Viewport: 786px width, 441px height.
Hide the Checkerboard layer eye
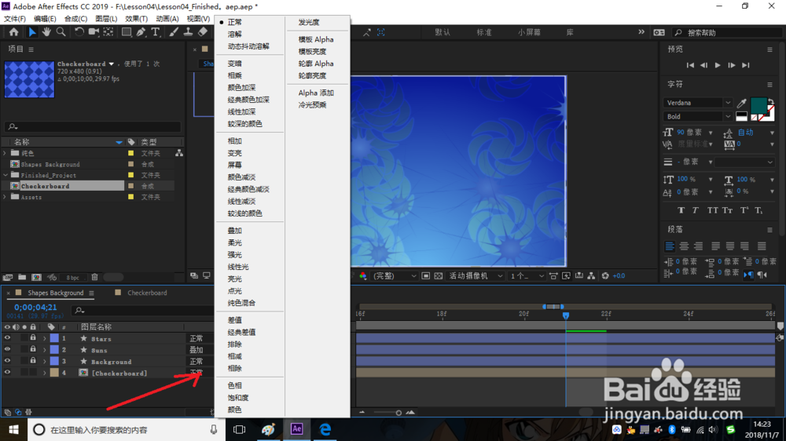(x=7, y=373)
